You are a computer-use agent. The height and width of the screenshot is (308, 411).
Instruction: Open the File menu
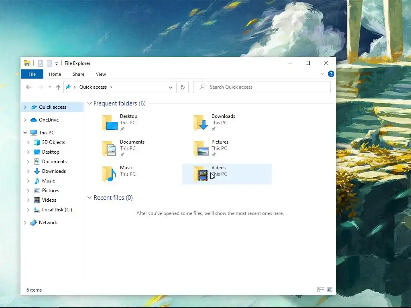pos(32,74)
